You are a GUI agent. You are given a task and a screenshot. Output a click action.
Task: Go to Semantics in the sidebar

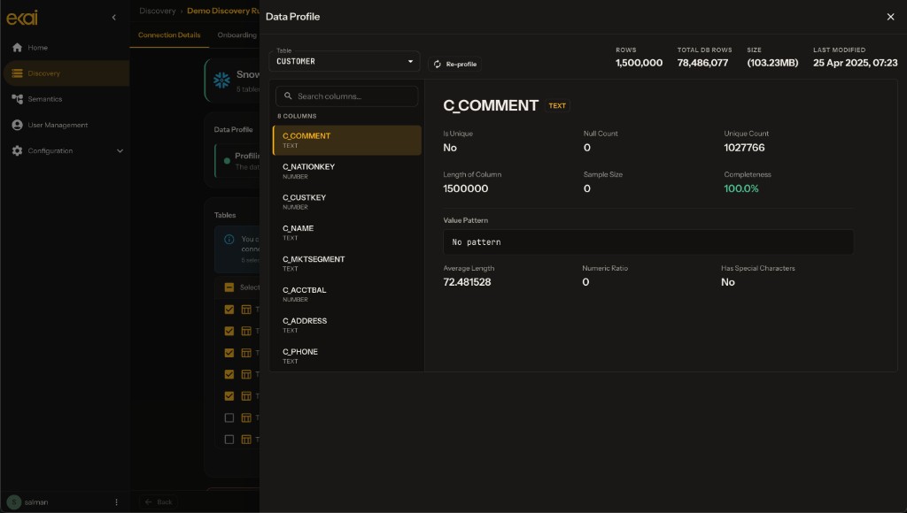coord(66,99)
